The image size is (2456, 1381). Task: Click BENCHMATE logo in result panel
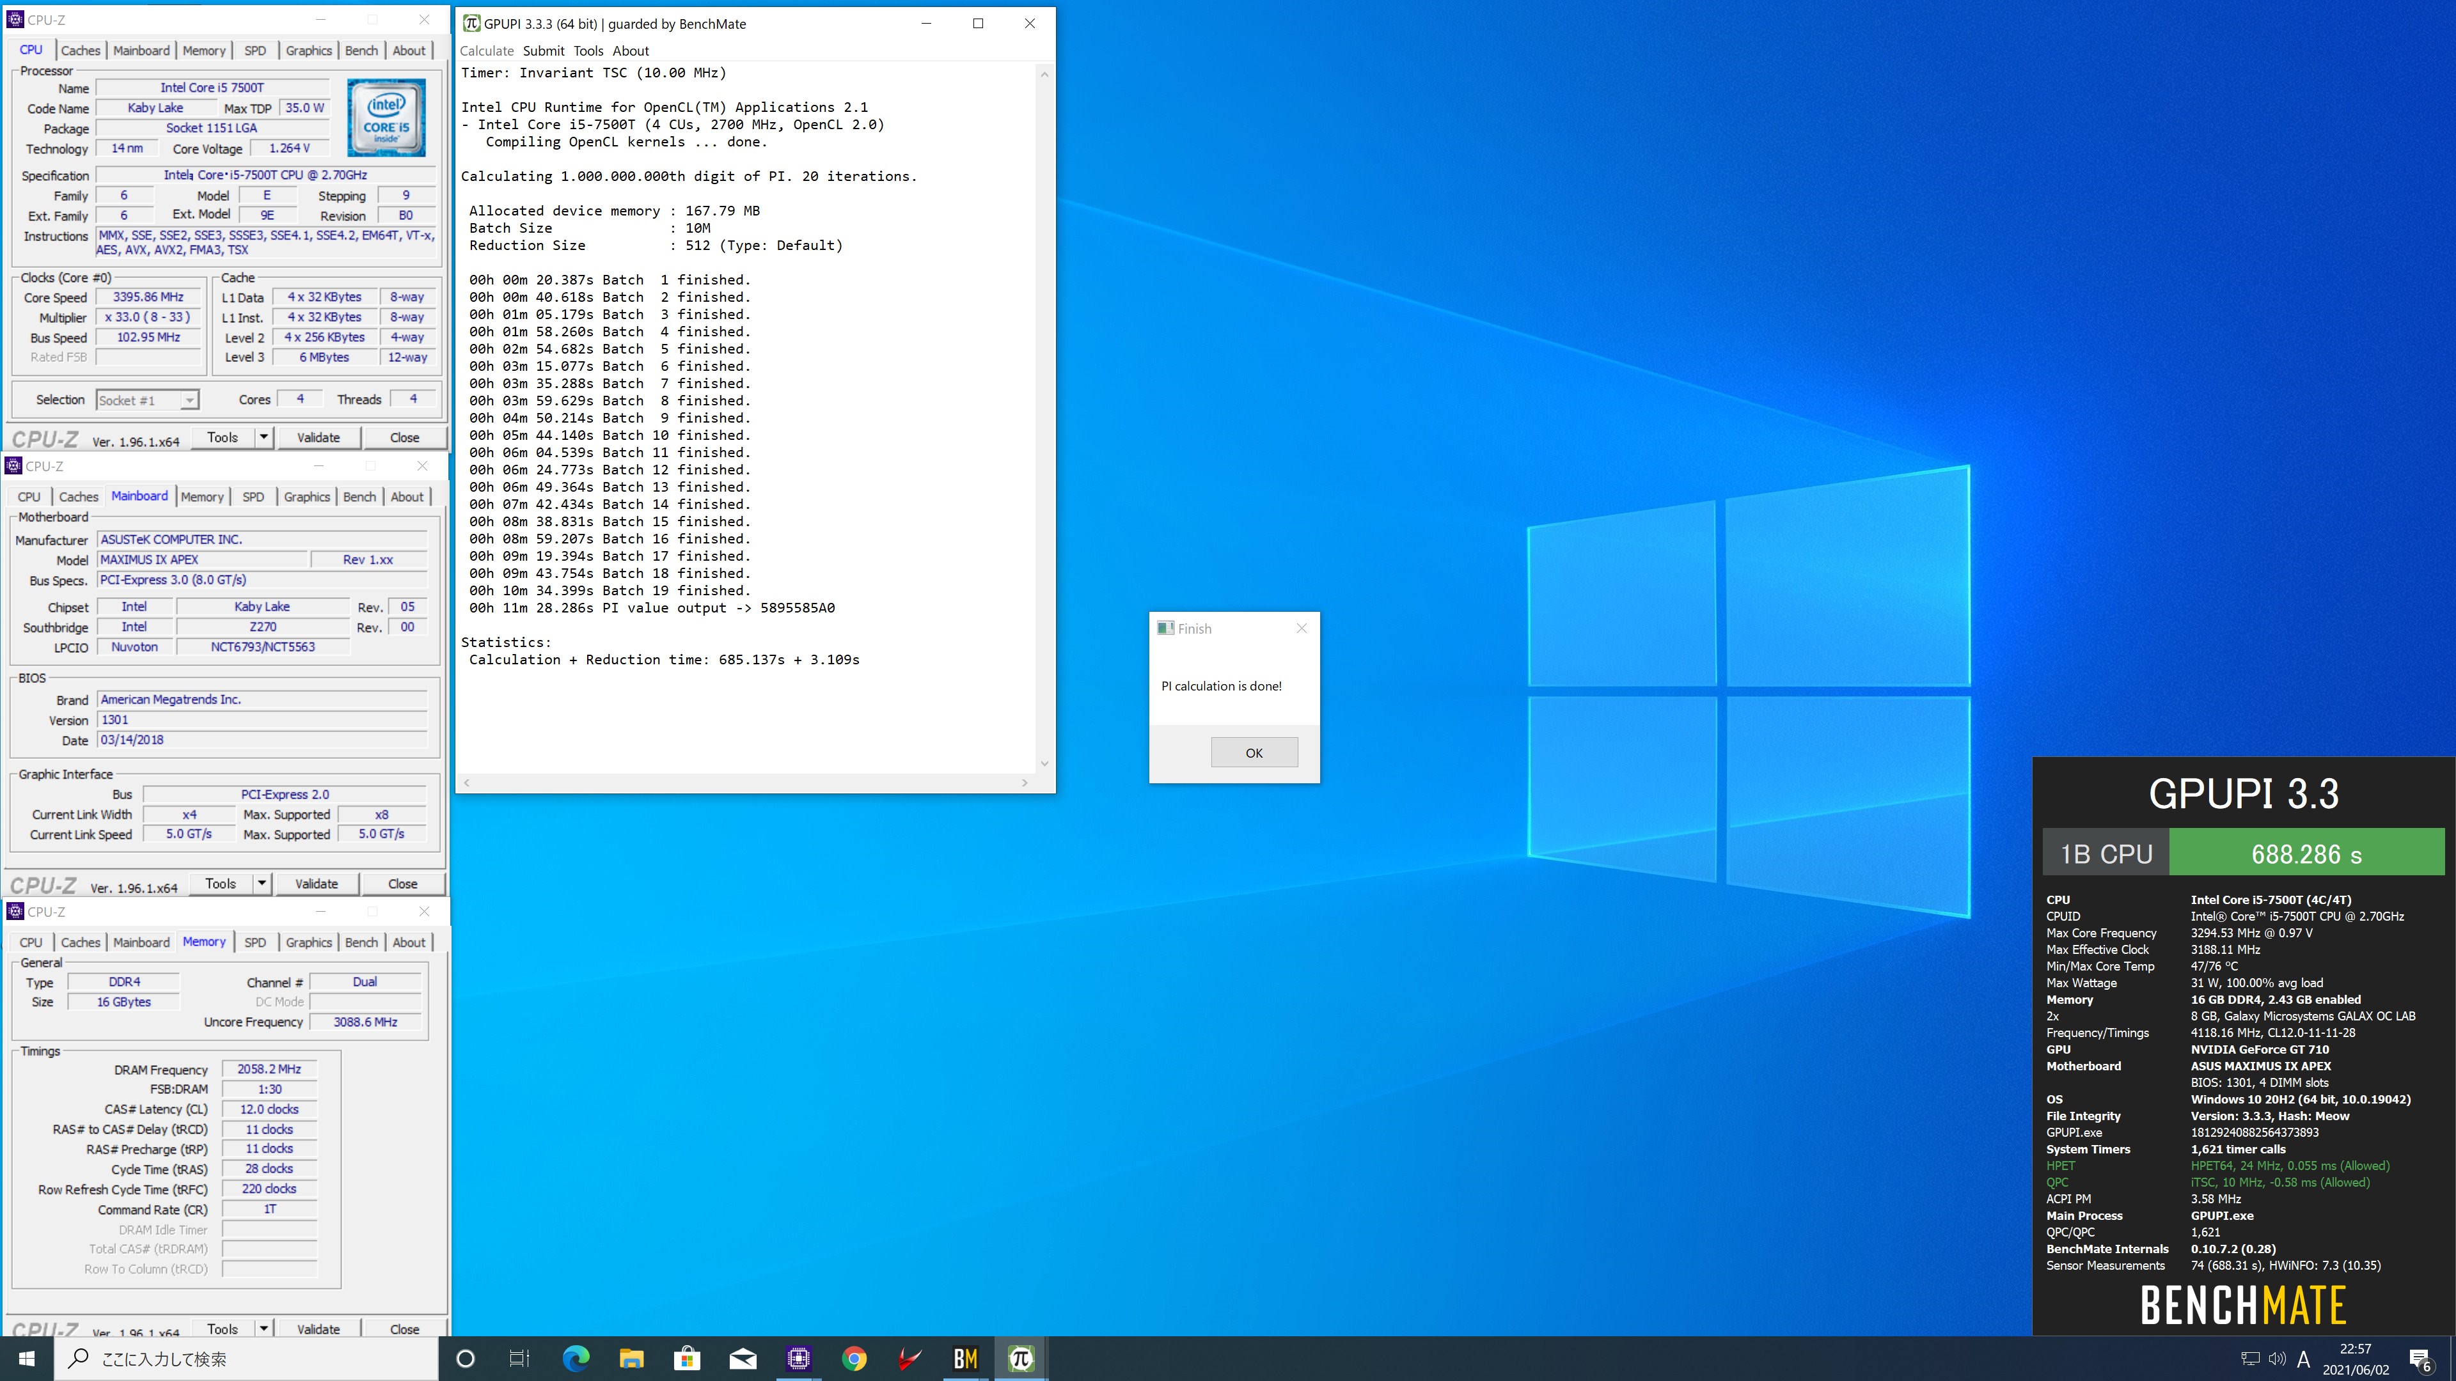pyautogui.click(x=2242, y=1305)
